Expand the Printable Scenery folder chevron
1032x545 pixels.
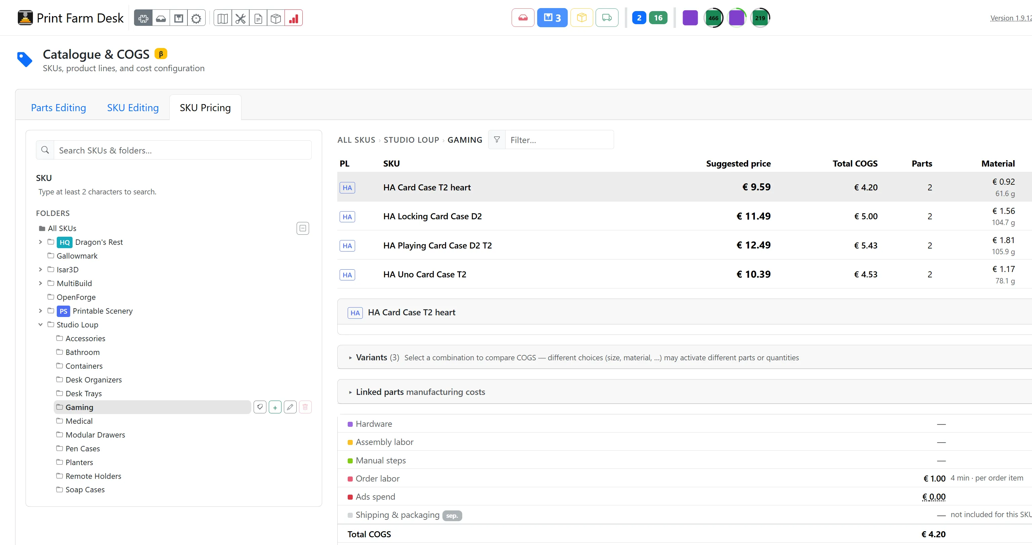click(40, 311)
